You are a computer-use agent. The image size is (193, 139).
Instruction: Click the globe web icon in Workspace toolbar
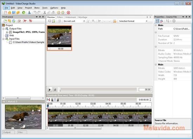14,21
